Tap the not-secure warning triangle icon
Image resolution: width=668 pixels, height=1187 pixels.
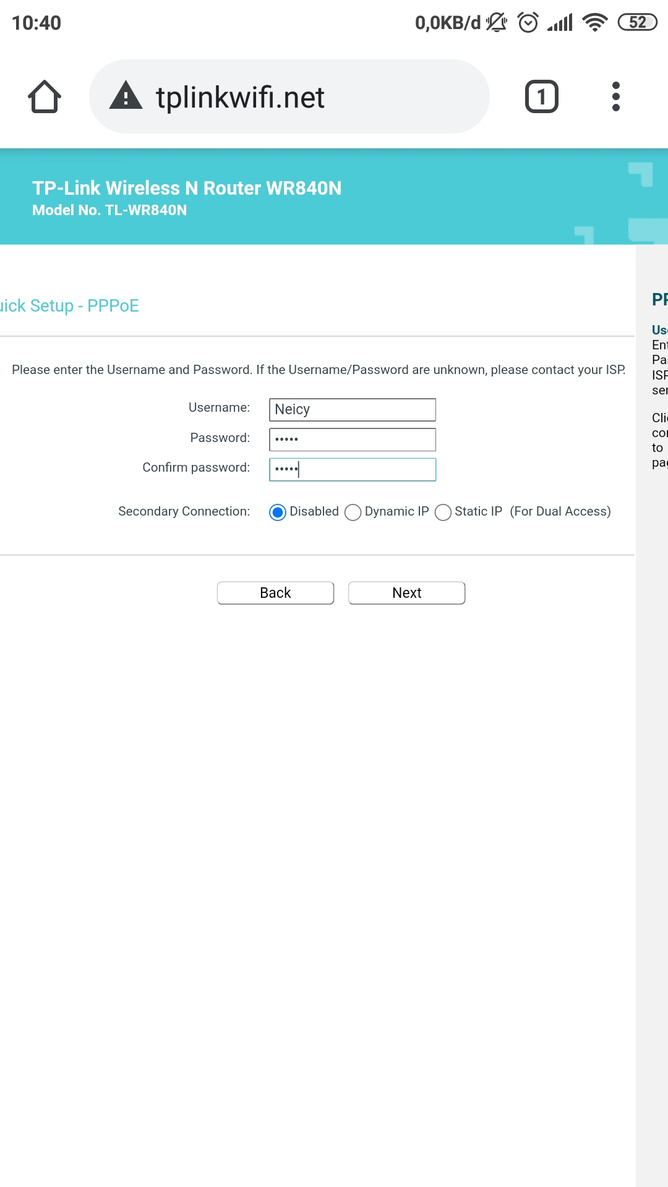coord(126,95)
